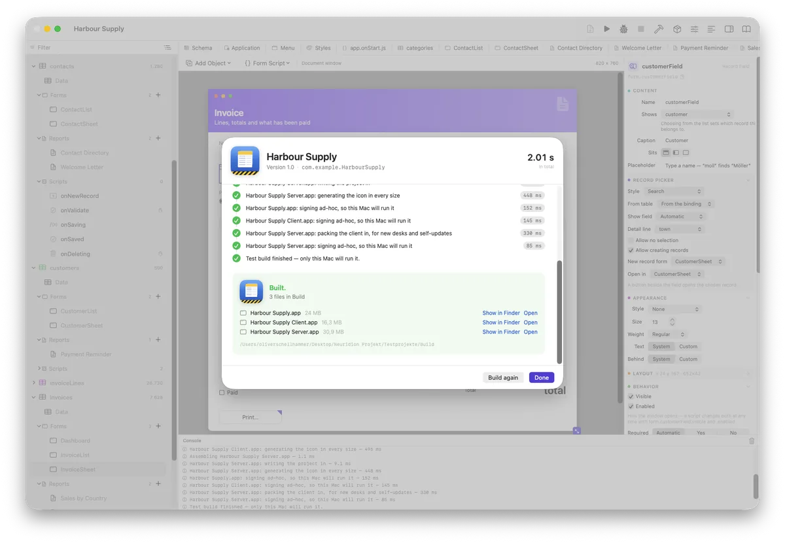
Task: Click the Run play icon in toolbar
Action: coord(607,29)
